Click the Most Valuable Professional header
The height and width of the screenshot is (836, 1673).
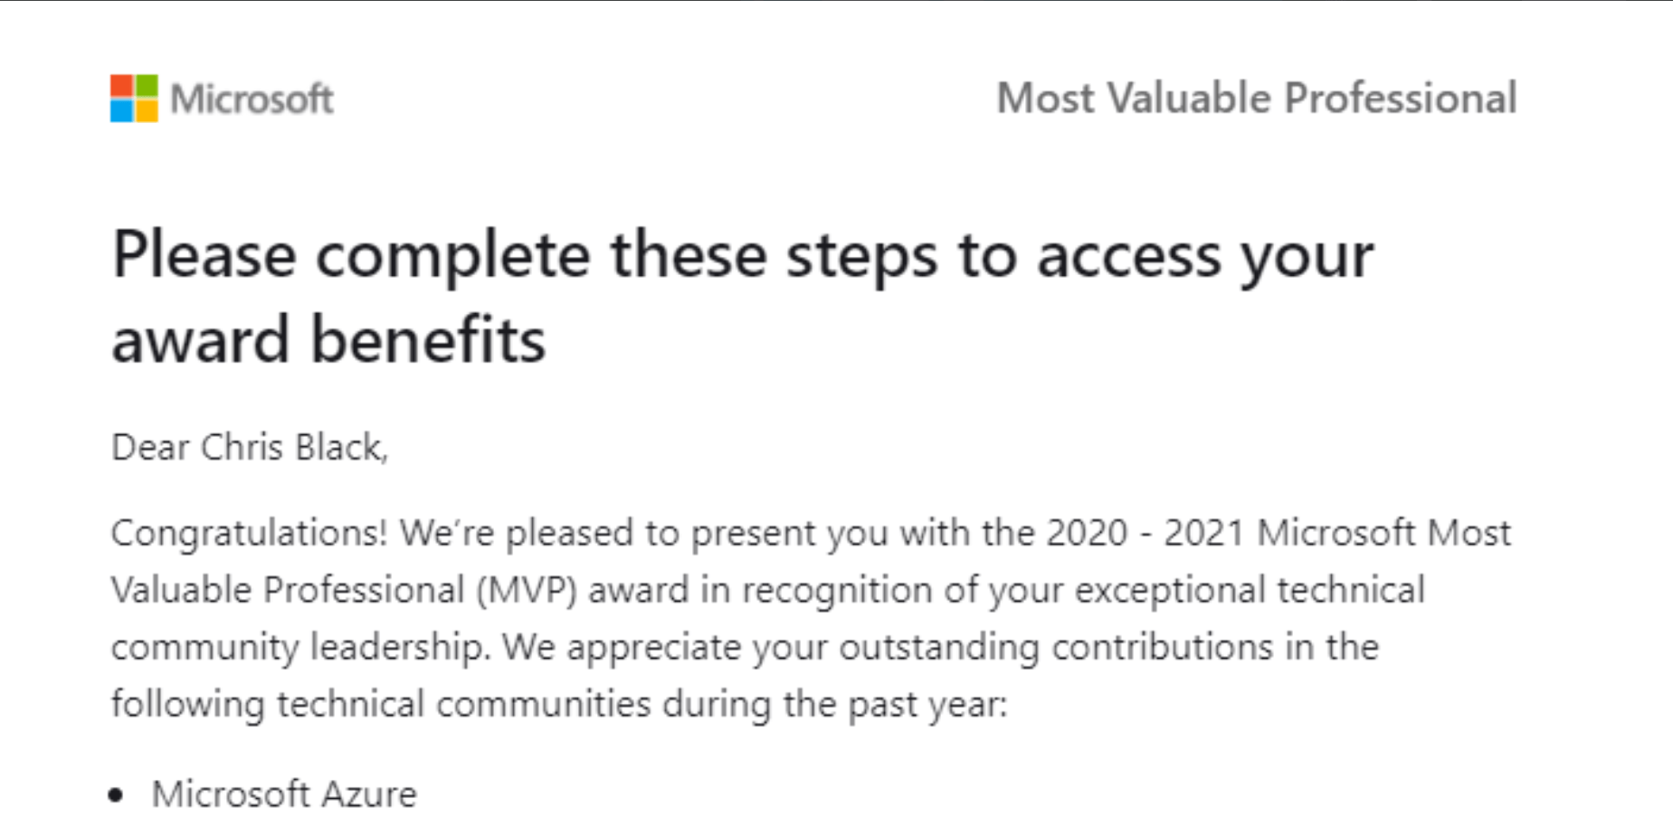click(x=1256, y=98)
